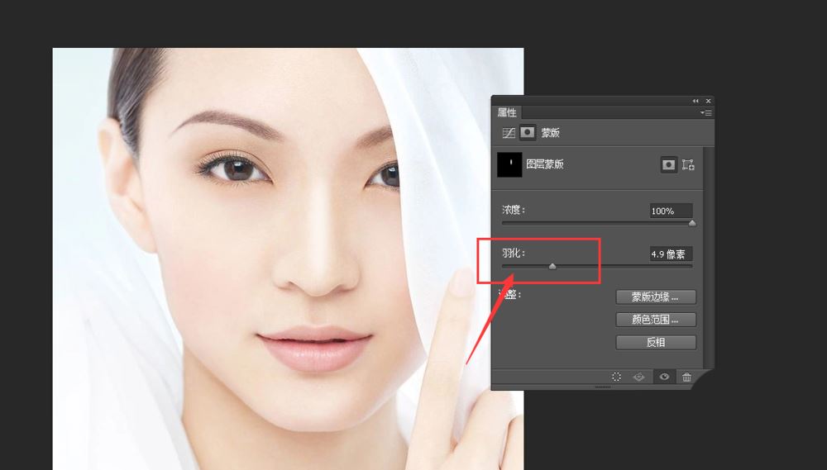Select the pixel mask button

tap(668, 164)
